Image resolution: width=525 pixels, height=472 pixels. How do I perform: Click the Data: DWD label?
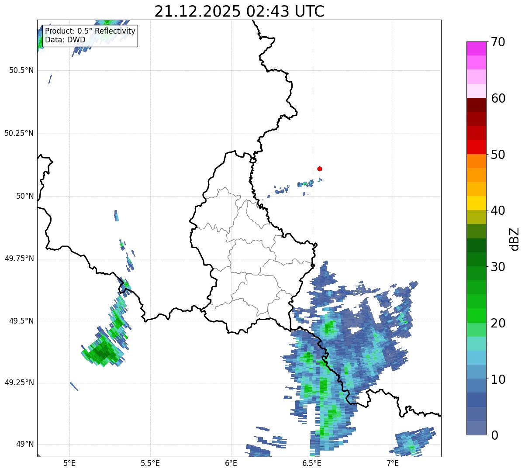(x=65, y=40)
